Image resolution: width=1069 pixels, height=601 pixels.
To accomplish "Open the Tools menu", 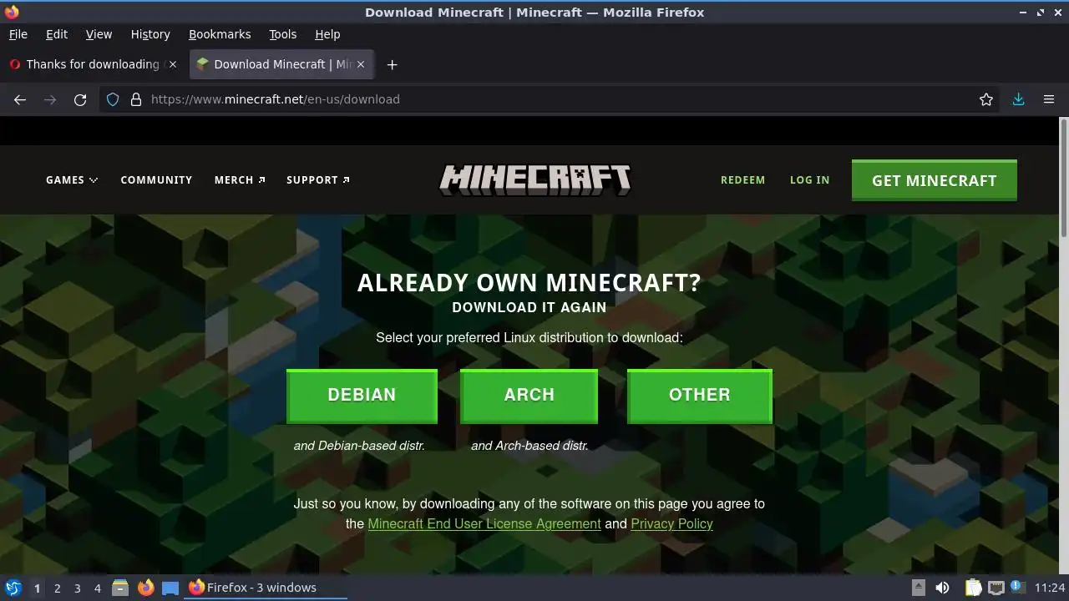I will click(x=282, y=34).
